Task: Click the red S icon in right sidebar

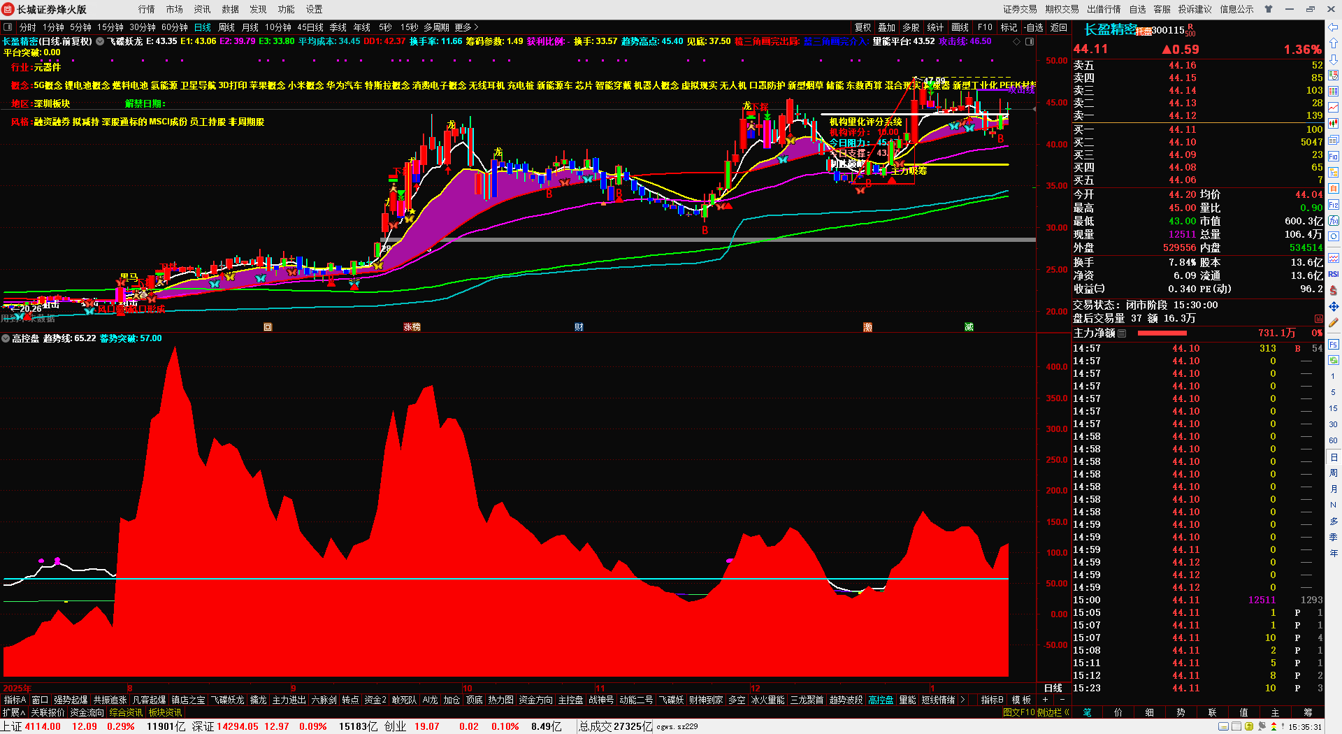Action: [x=1333, y=290]
